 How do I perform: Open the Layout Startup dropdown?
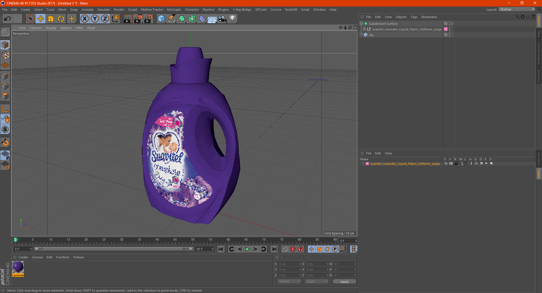(x=517, y=9)
